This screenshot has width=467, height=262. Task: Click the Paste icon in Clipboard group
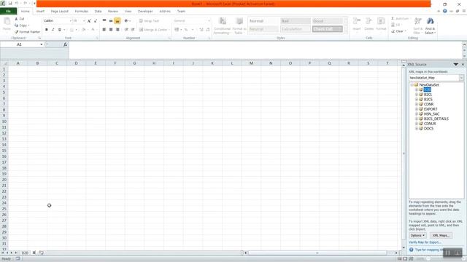point(7,21)
